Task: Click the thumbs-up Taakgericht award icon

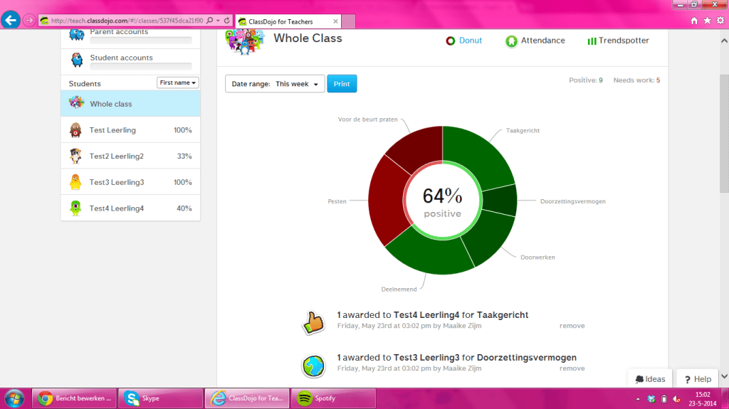Action: [313, 322]
